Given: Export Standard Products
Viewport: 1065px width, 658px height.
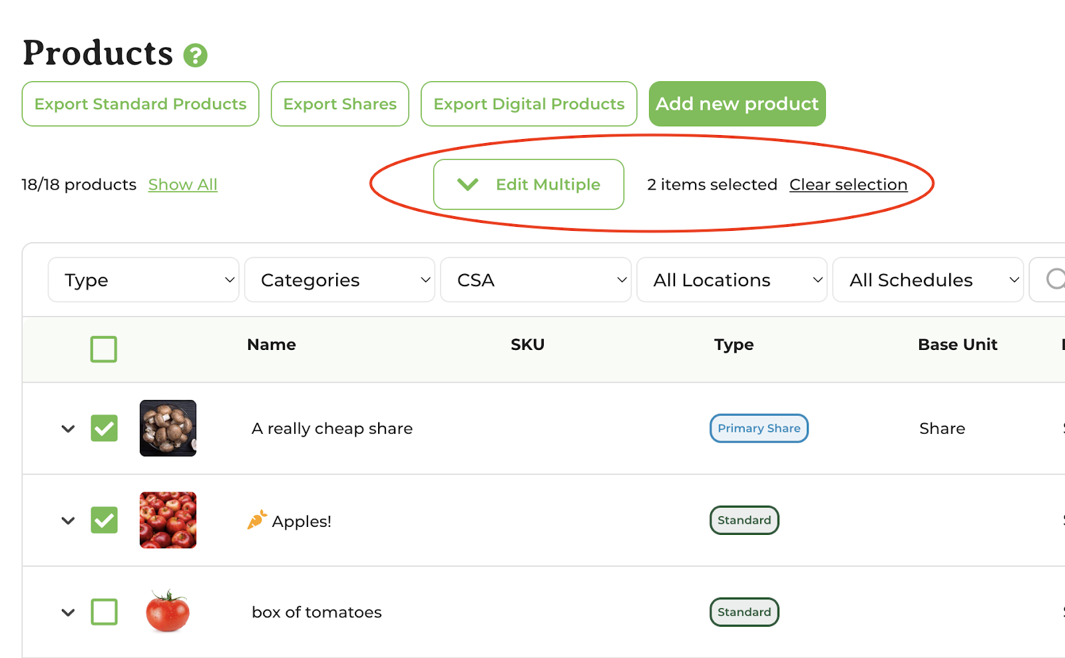Looking at the screenshot, I should [x=140, y=104].
